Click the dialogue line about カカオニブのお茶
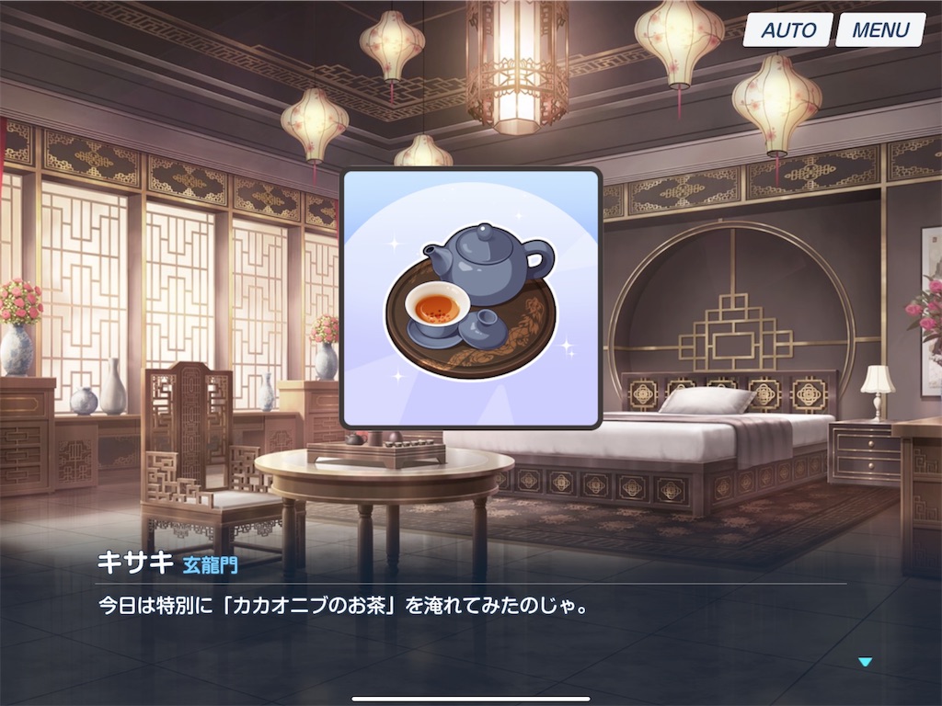 [x=343, y=605]
